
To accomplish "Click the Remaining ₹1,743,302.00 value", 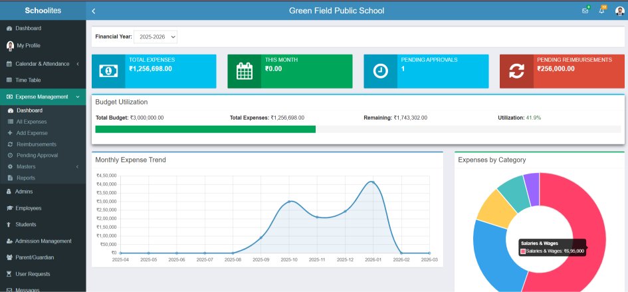I will pos(411,118).
